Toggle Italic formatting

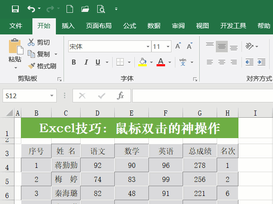click(86, 62)
